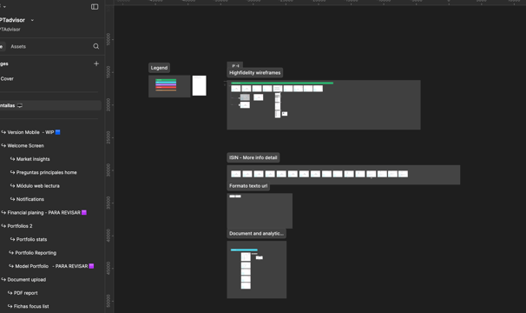Screen dimensions: 526x313
Task: Click Formato texto url section label
Action: click(248, 186)
